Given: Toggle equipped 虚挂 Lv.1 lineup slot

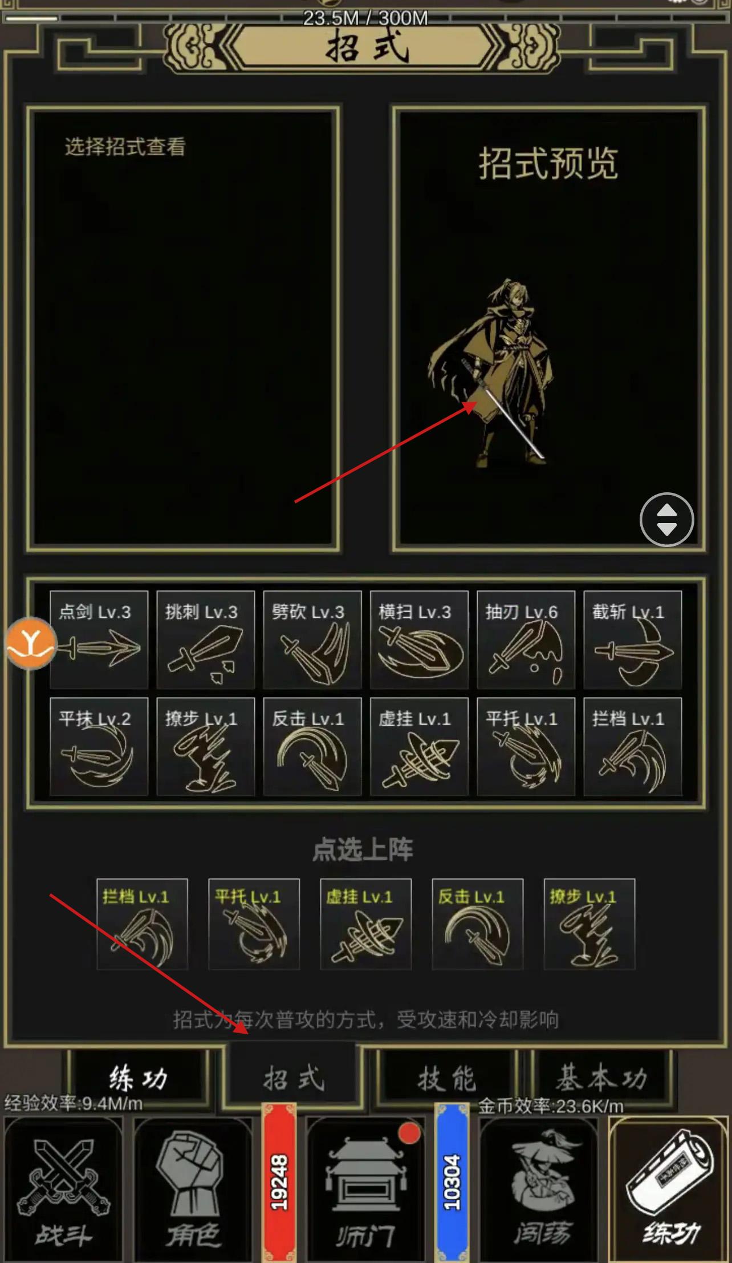Looking at the screenshot, I should click(x=365, y=924).
